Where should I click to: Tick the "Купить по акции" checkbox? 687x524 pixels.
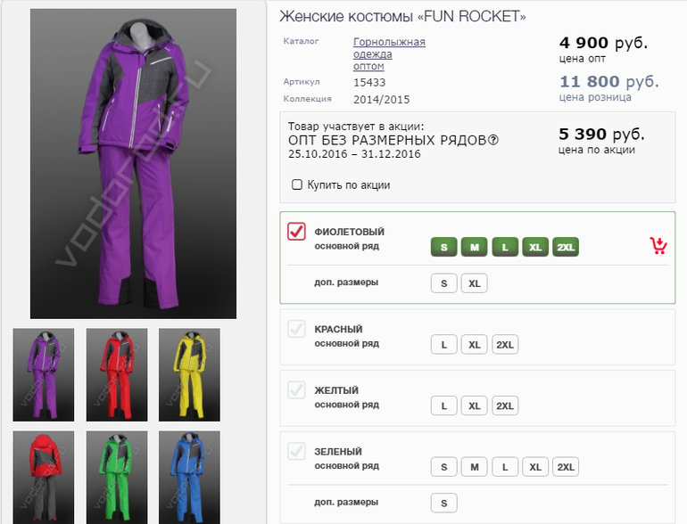point(297,184)
